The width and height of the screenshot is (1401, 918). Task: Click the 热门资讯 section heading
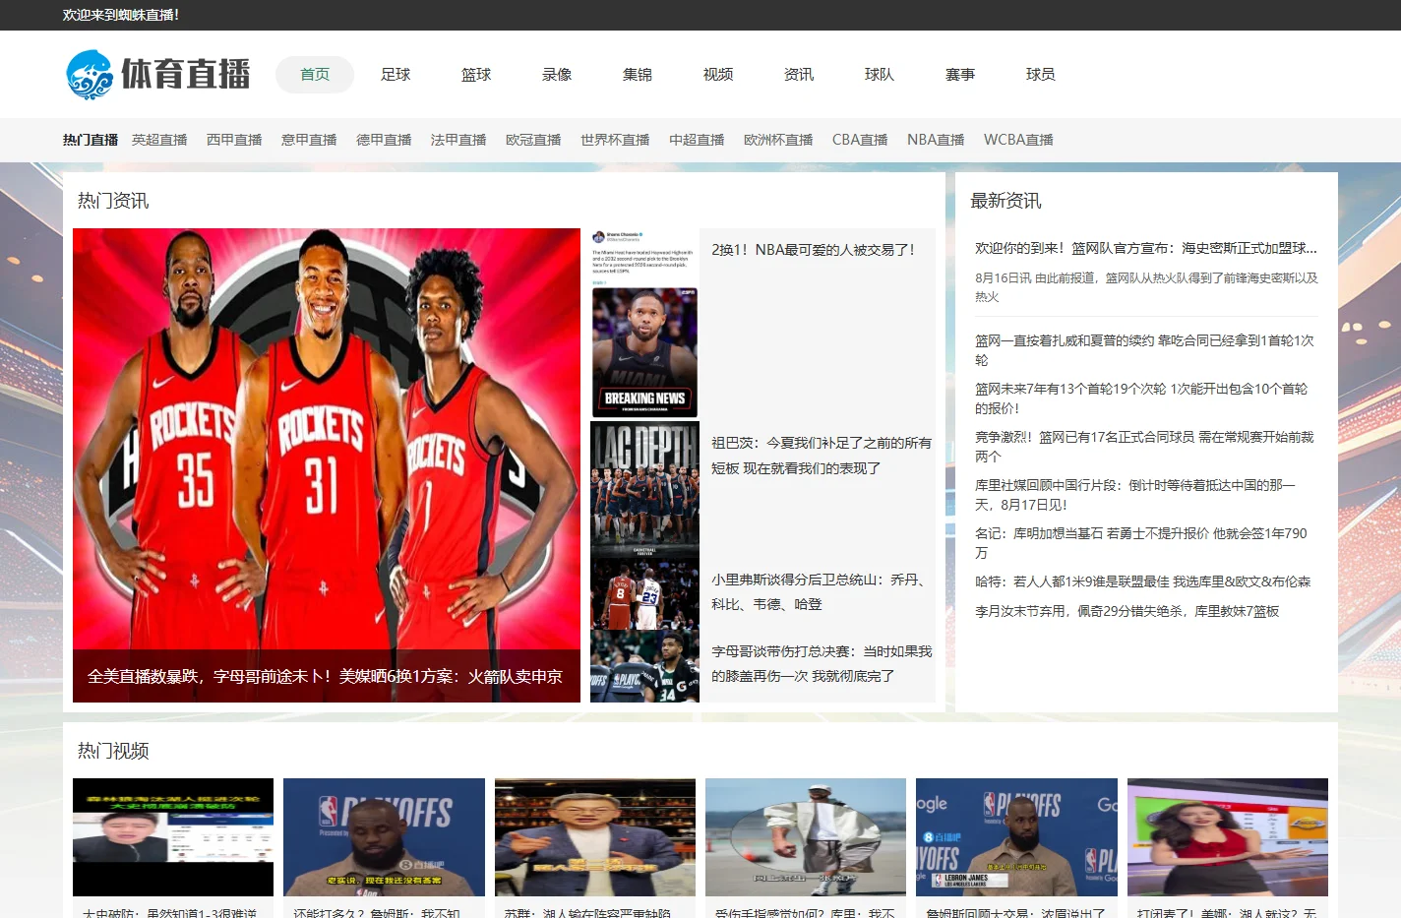click(113, 201)
